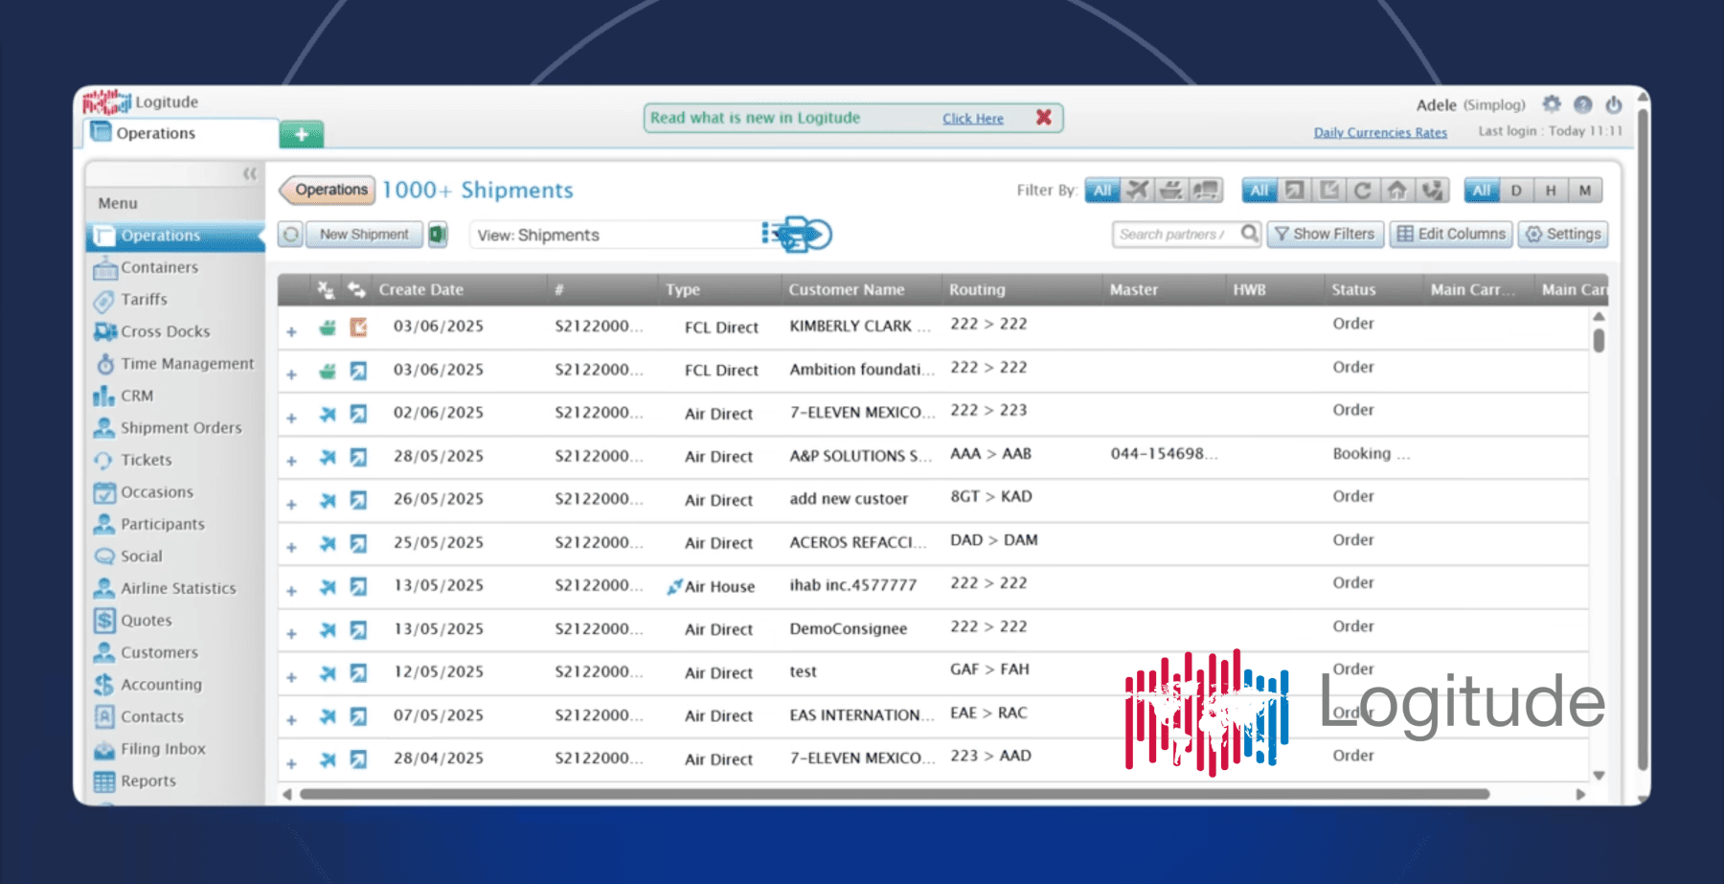Click the export arrow icon on the DemoConsignee row
Screen dimensions: 1724x884
(x=357, y=629)
